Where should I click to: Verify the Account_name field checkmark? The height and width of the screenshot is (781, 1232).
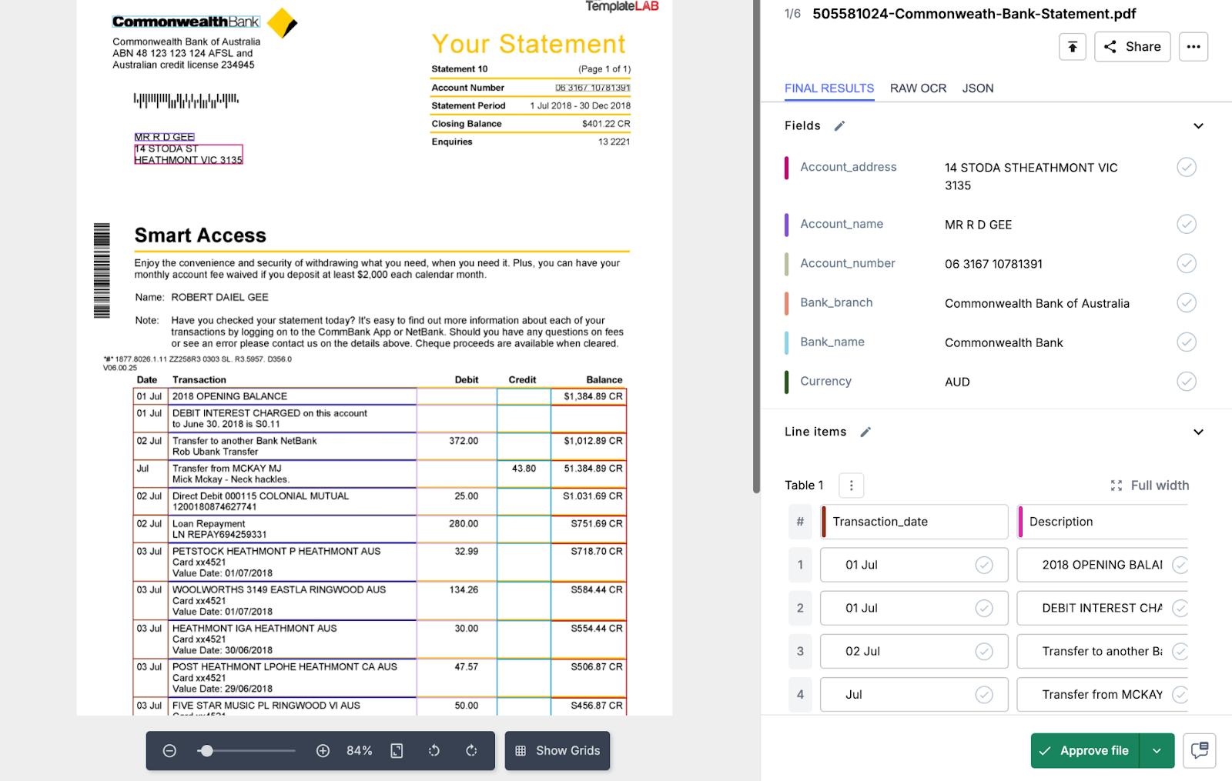[1187, 224]
